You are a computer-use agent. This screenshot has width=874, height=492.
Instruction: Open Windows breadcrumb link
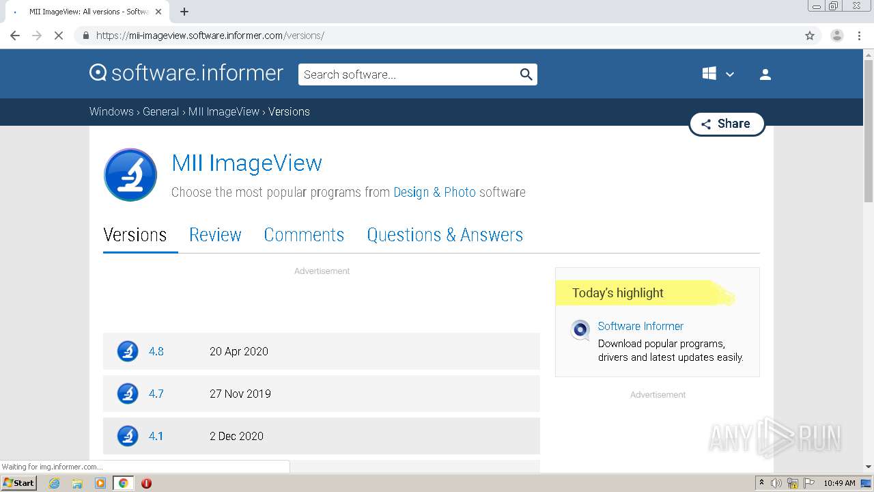111,111
